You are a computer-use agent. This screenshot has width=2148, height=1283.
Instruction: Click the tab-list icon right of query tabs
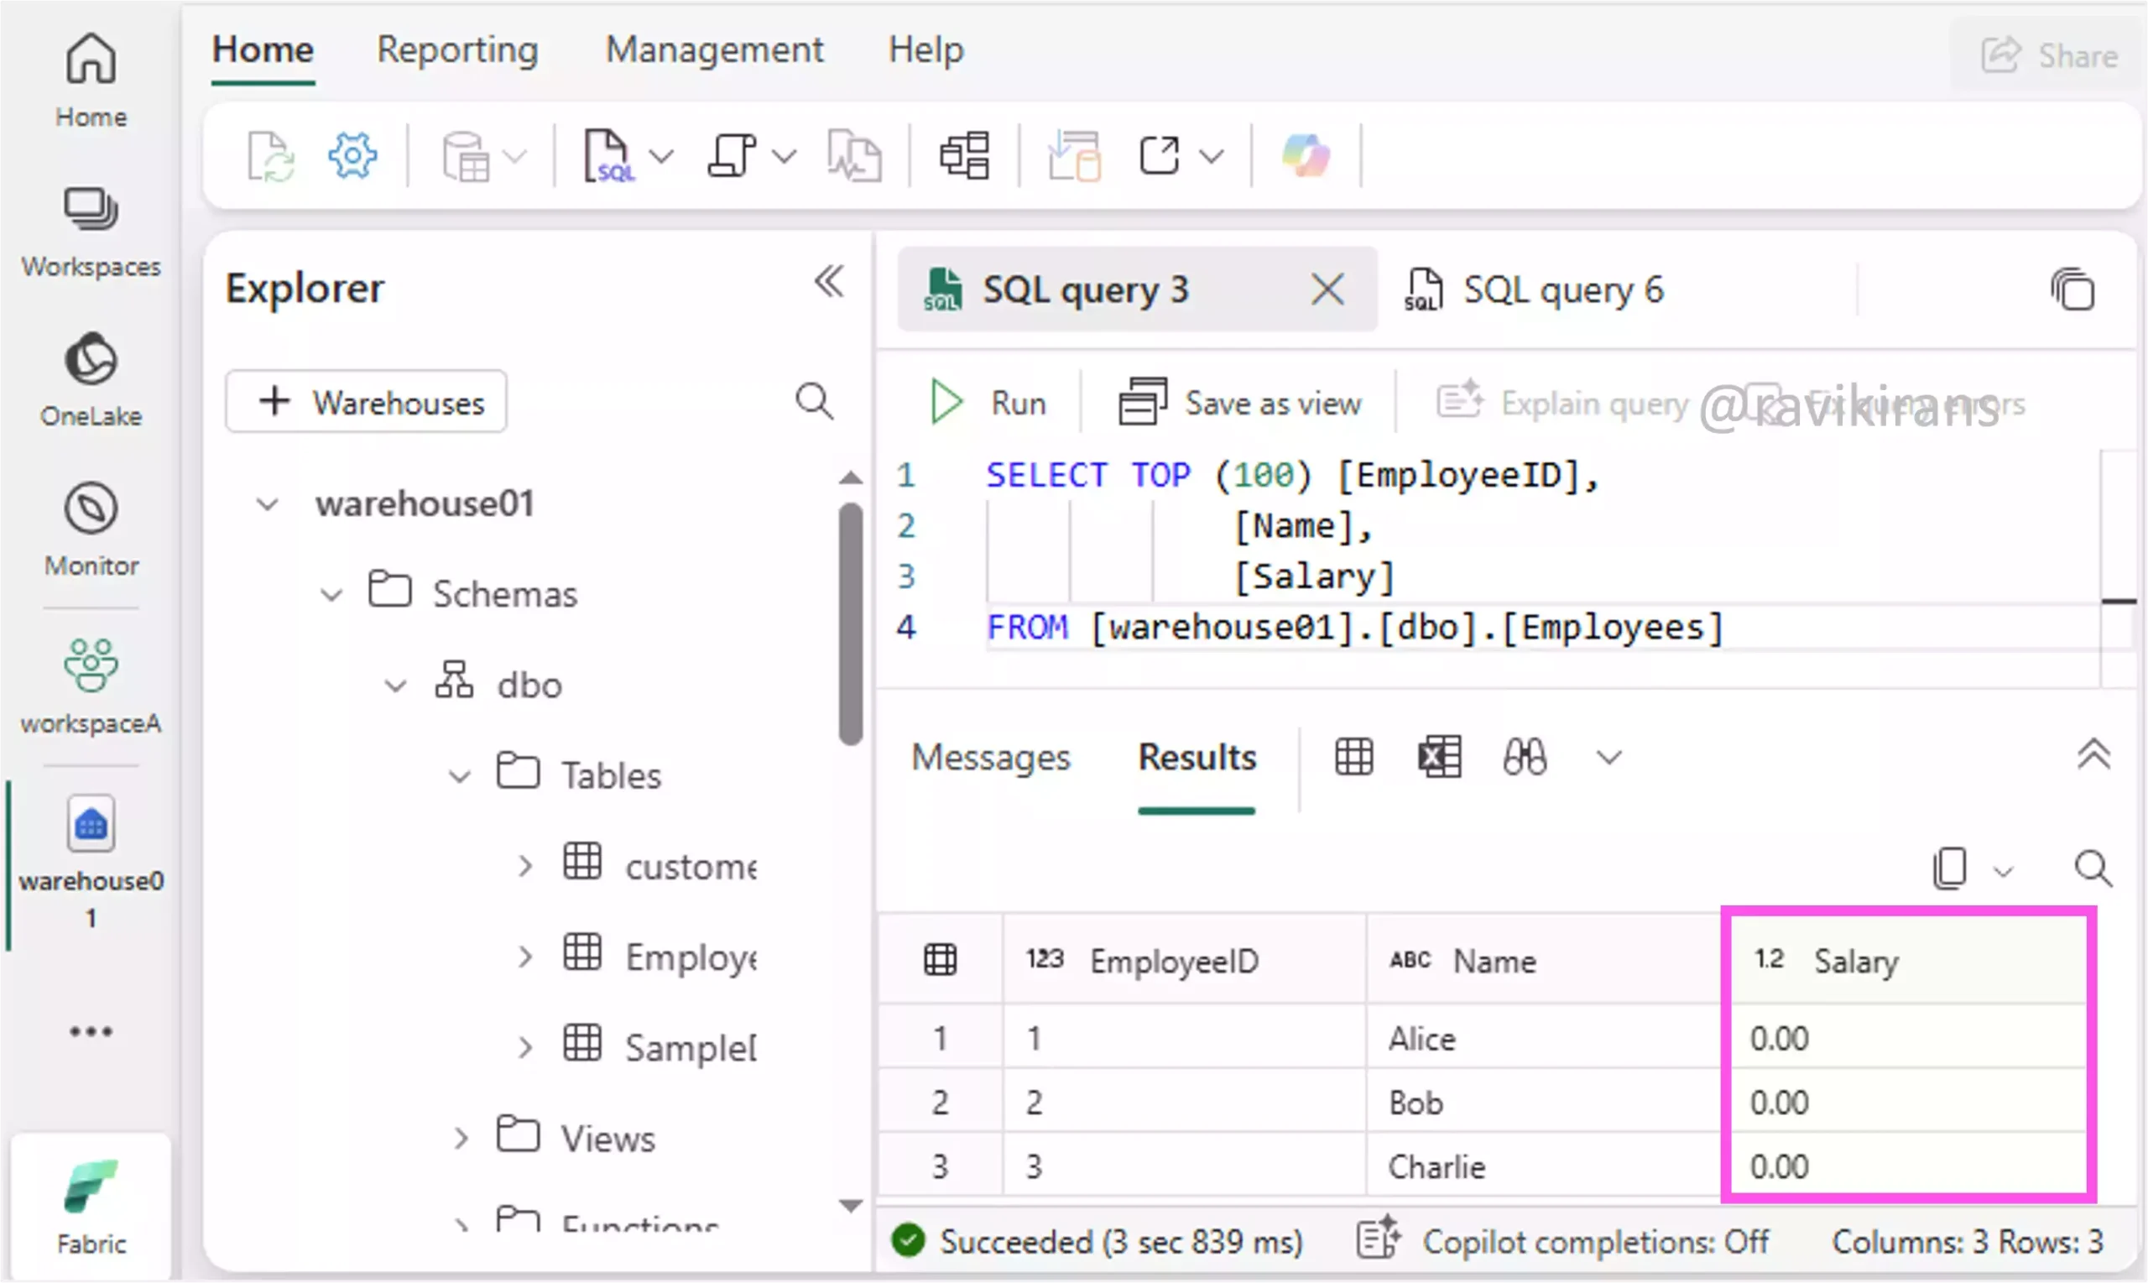pos(2072,289)
